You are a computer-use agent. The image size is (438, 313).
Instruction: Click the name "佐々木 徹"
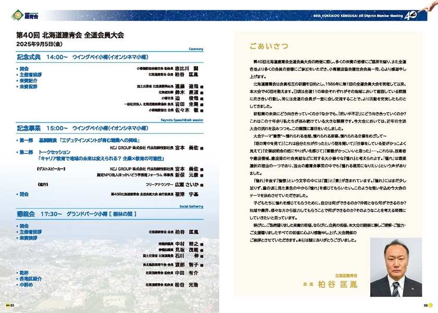coord(186,110)
